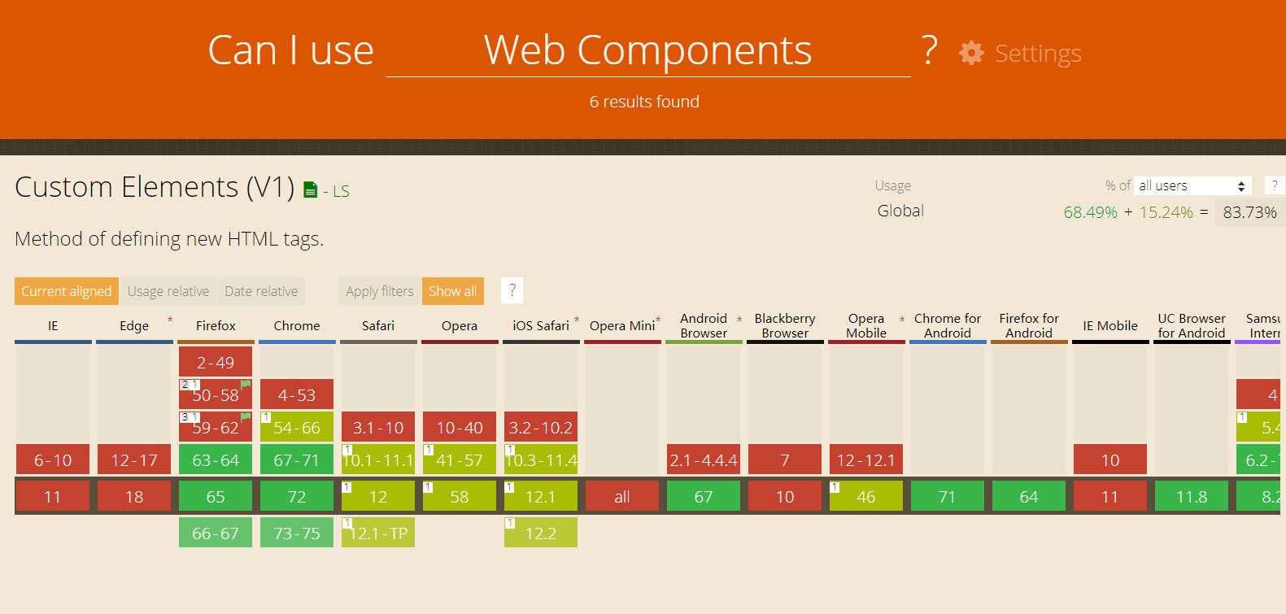Viewport: 1286px width, 614px height.
Task: Click the asterisk note next to Edge
Action: pyautogui.click(x=170, y=320)
